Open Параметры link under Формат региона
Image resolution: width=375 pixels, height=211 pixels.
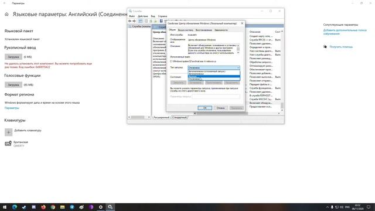click(12, 108)
